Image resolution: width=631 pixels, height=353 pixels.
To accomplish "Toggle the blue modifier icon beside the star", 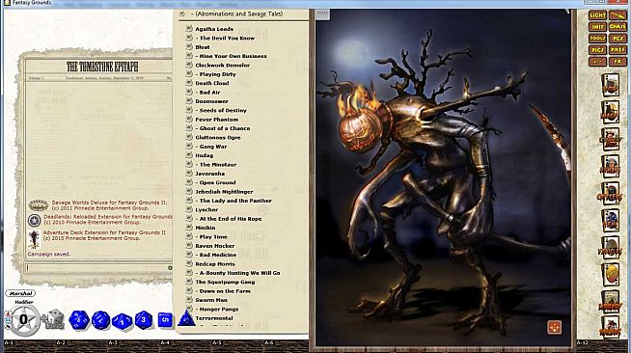I will [x=8, y=321].
